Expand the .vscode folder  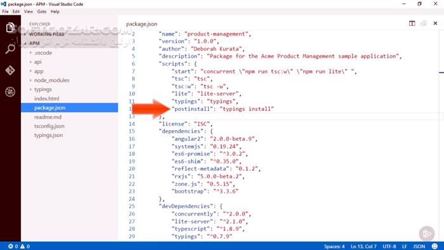pos(43,53)
